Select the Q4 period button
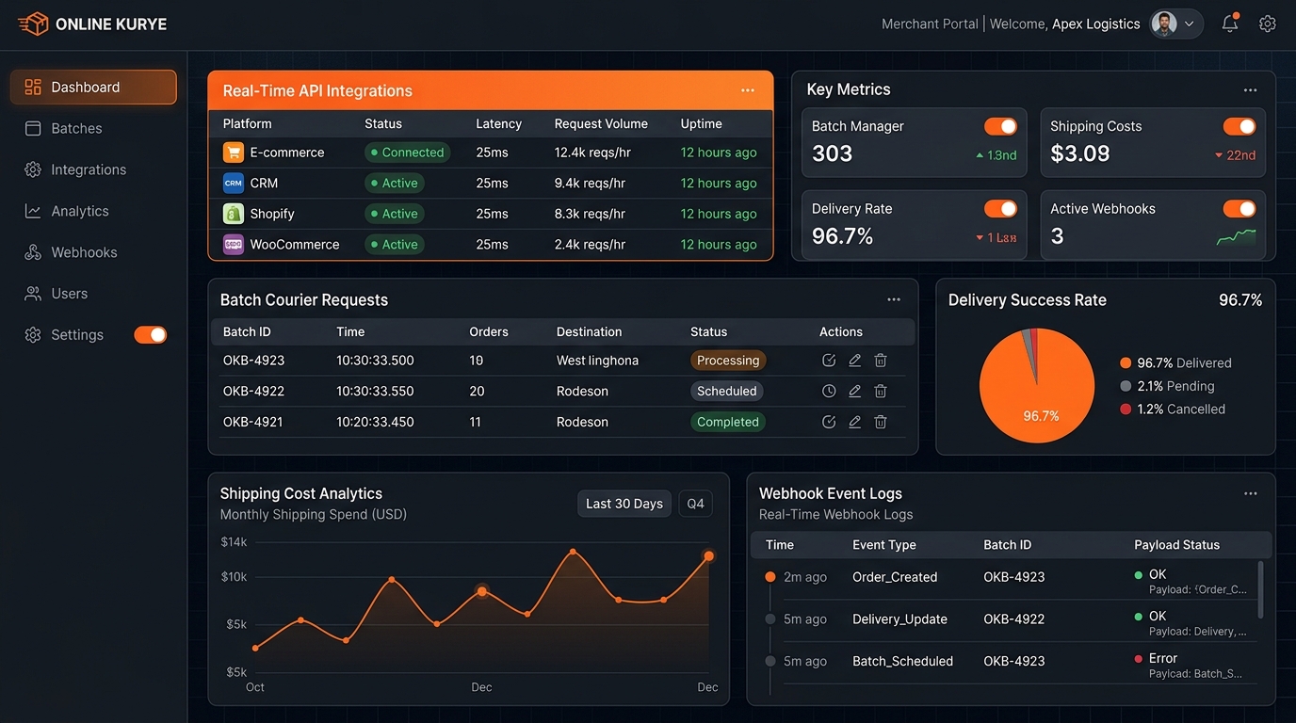The image size is (1296, 723). tap(695, 504)
